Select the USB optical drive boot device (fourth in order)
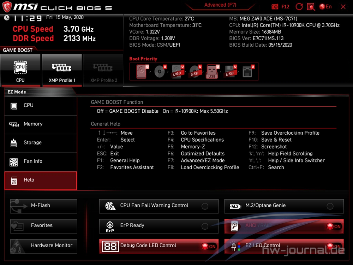The image size is (353, 265). click(x=195, y=72)
